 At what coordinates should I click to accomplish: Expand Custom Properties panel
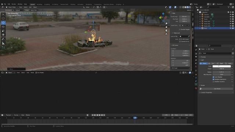coord(206,92)
